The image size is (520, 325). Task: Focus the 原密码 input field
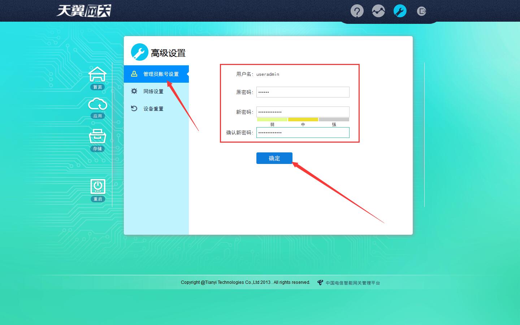303,92
